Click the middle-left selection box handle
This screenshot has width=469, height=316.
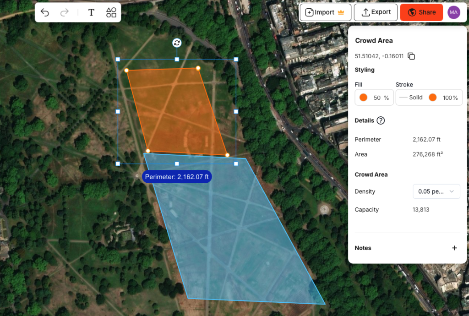pyautogui.click(x=118, y=111)
